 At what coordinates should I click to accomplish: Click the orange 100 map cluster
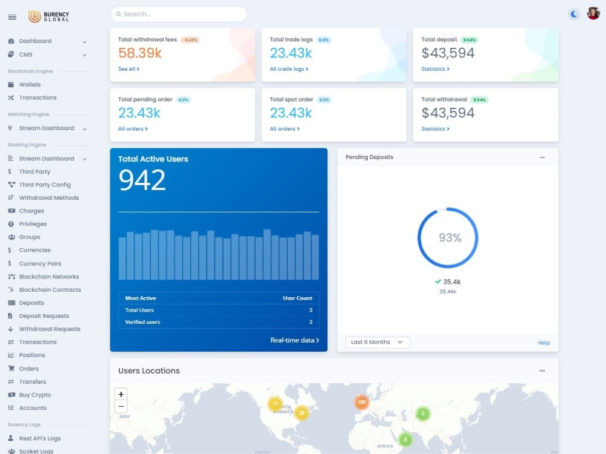[361, 402]
